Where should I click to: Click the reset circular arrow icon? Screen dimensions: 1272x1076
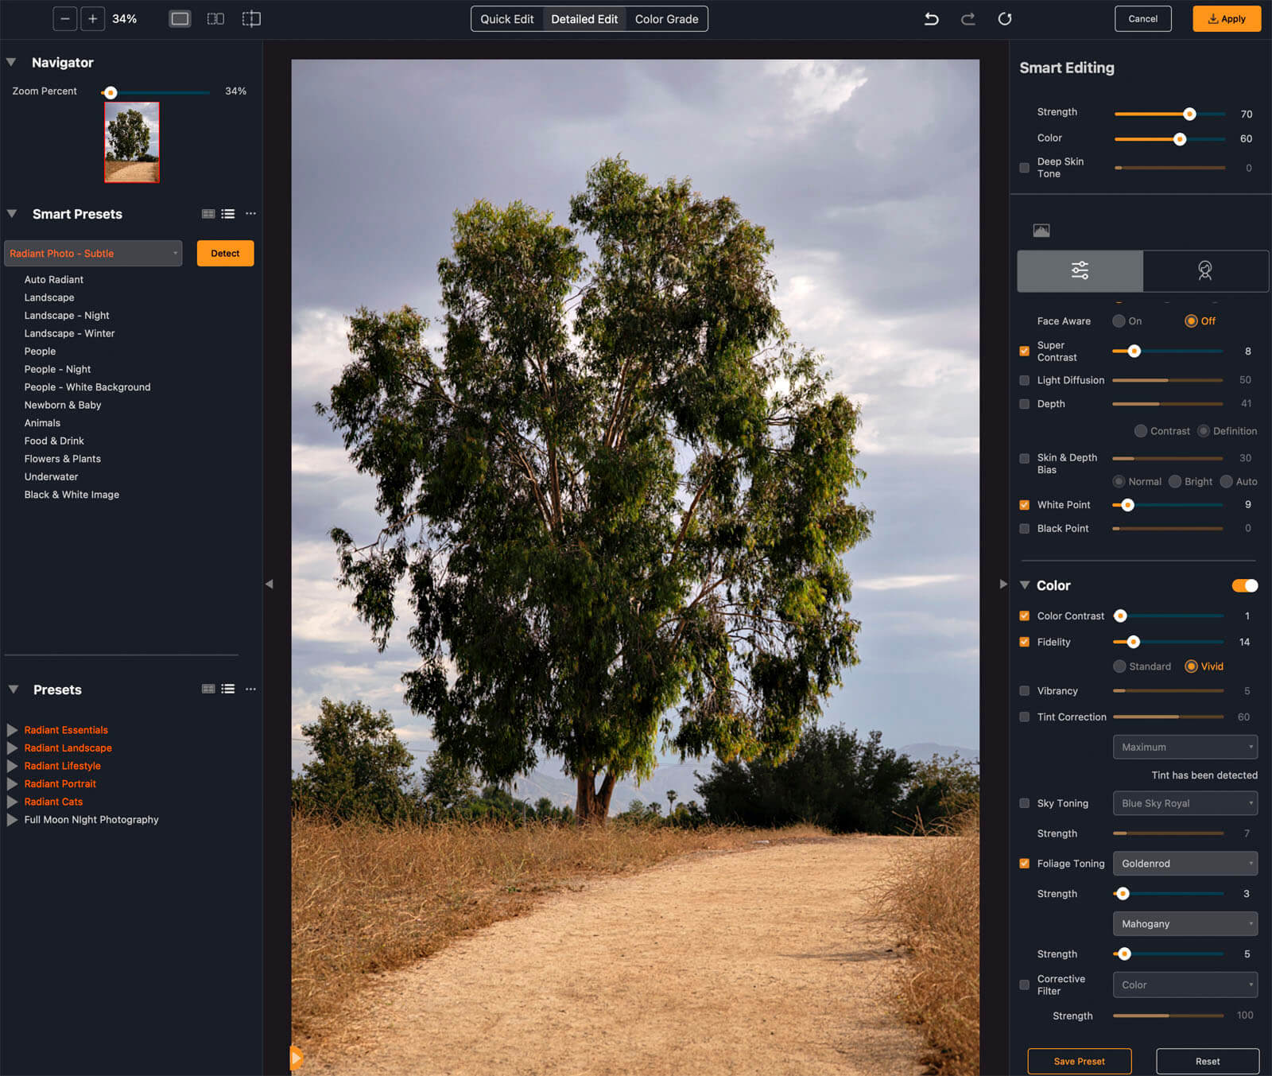pyautogui.click(x=1005, y=18)
